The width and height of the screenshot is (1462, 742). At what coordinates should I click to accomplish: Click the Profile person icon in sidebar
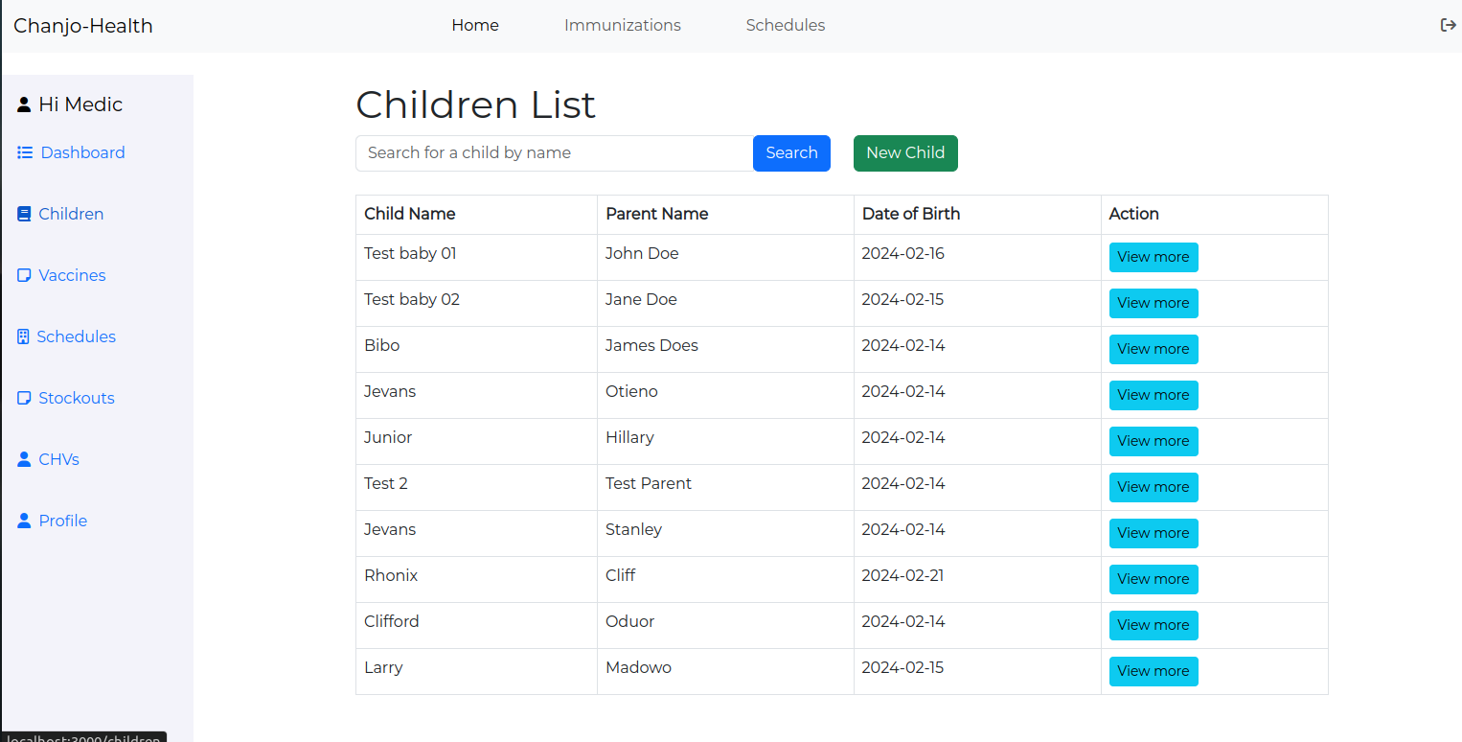[24, 521]
